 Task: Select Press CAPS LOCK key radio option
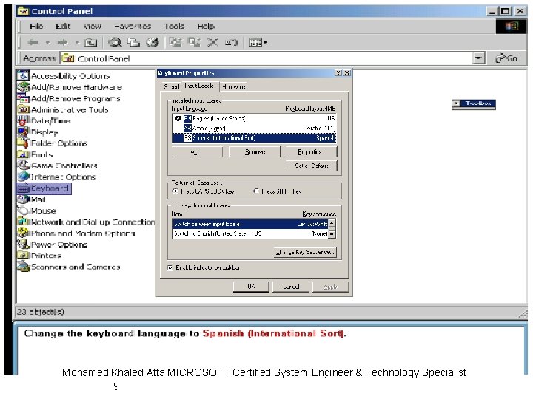click(x=204, y=191)
